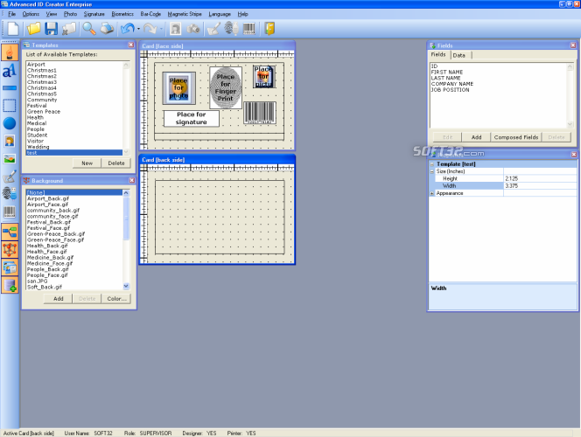Open print preview magnifier icon
581x437 pixels.
click(89, 29)
